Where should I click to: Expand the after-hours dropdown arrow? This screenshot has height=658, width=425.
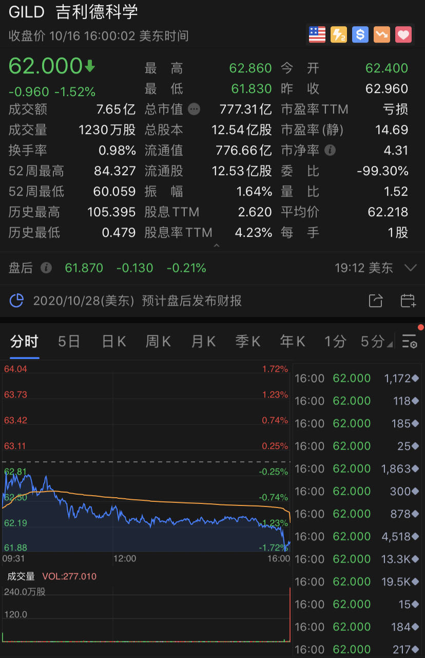(x=410, y=268)
